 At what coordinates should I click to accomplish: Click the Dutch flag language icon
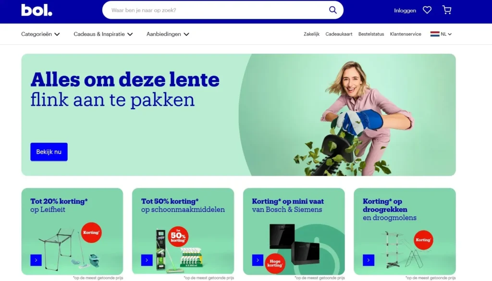point(434,34)
